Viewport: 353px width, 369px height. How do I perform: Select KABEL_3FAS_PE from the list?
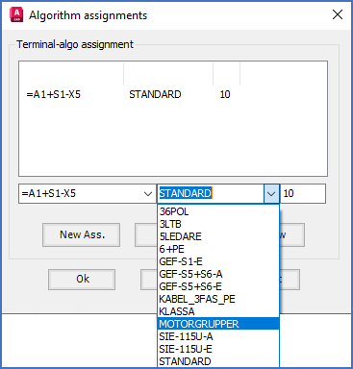(x=218, y=299)
